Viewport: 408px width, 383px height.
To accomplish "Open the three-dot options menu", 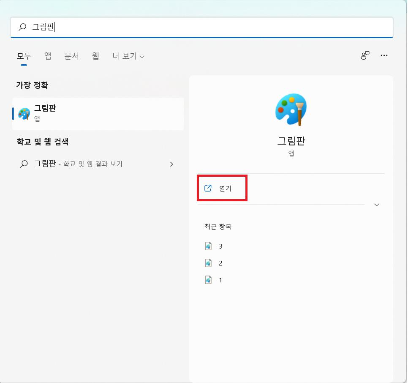I will (x=384, y=55).
